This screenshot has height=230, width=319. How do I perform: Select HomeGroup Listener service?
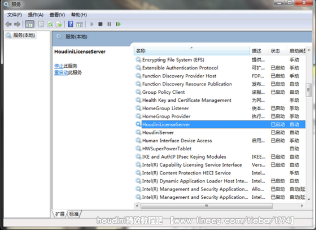tap(220, 109)
